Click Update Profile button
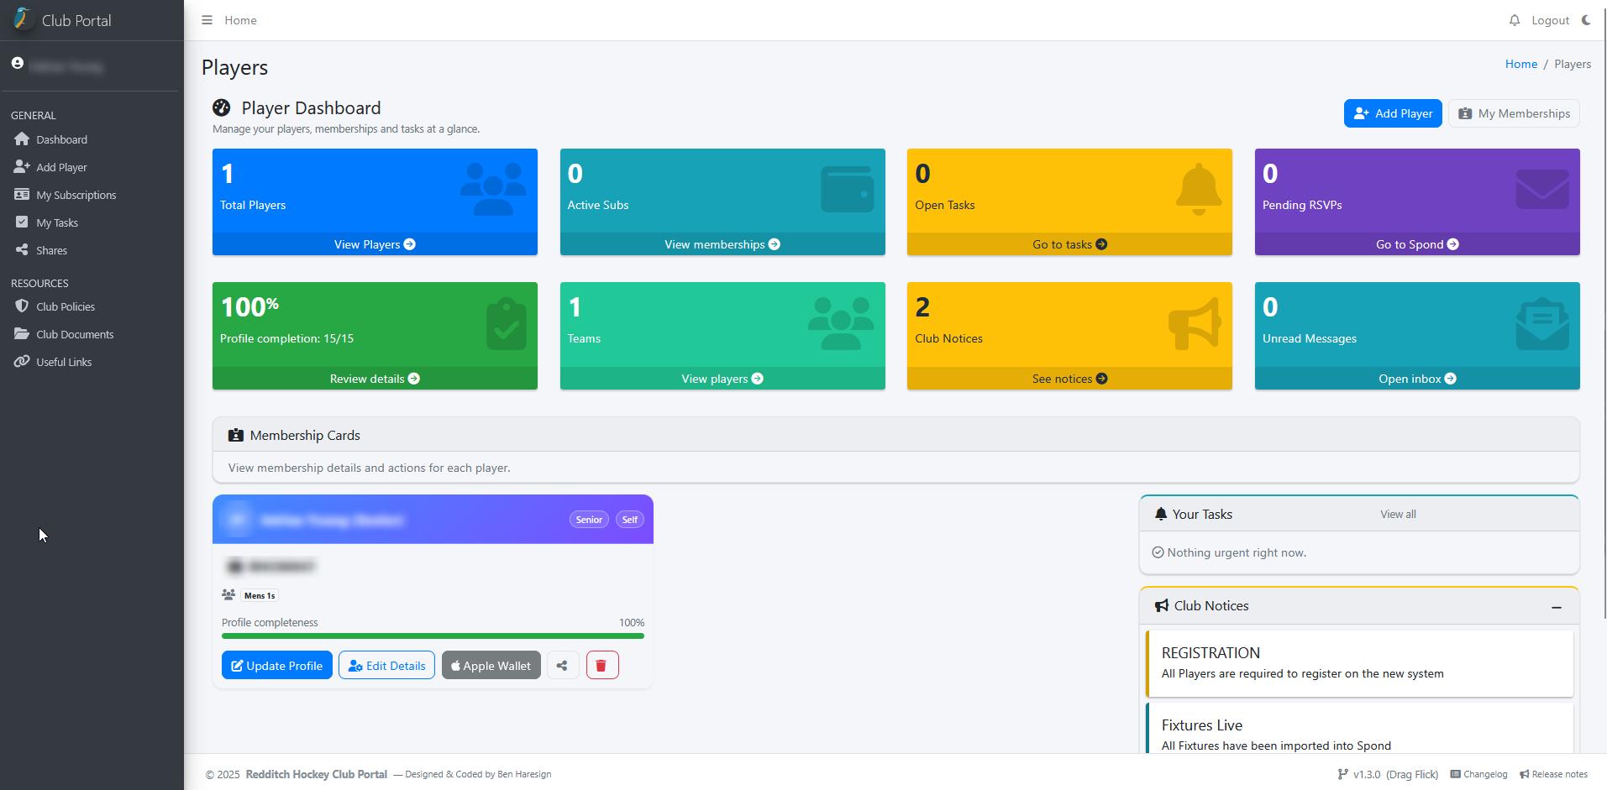 tap(276, 666)
